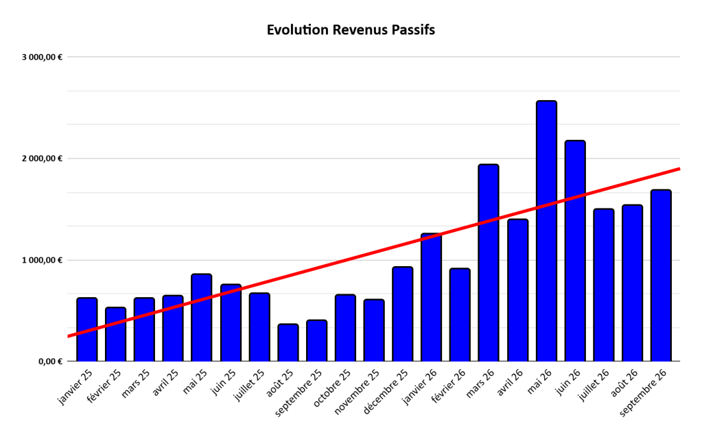Click the novembre 25 axis label
Screen dimensions: 702x437
(x=358, y=392)
